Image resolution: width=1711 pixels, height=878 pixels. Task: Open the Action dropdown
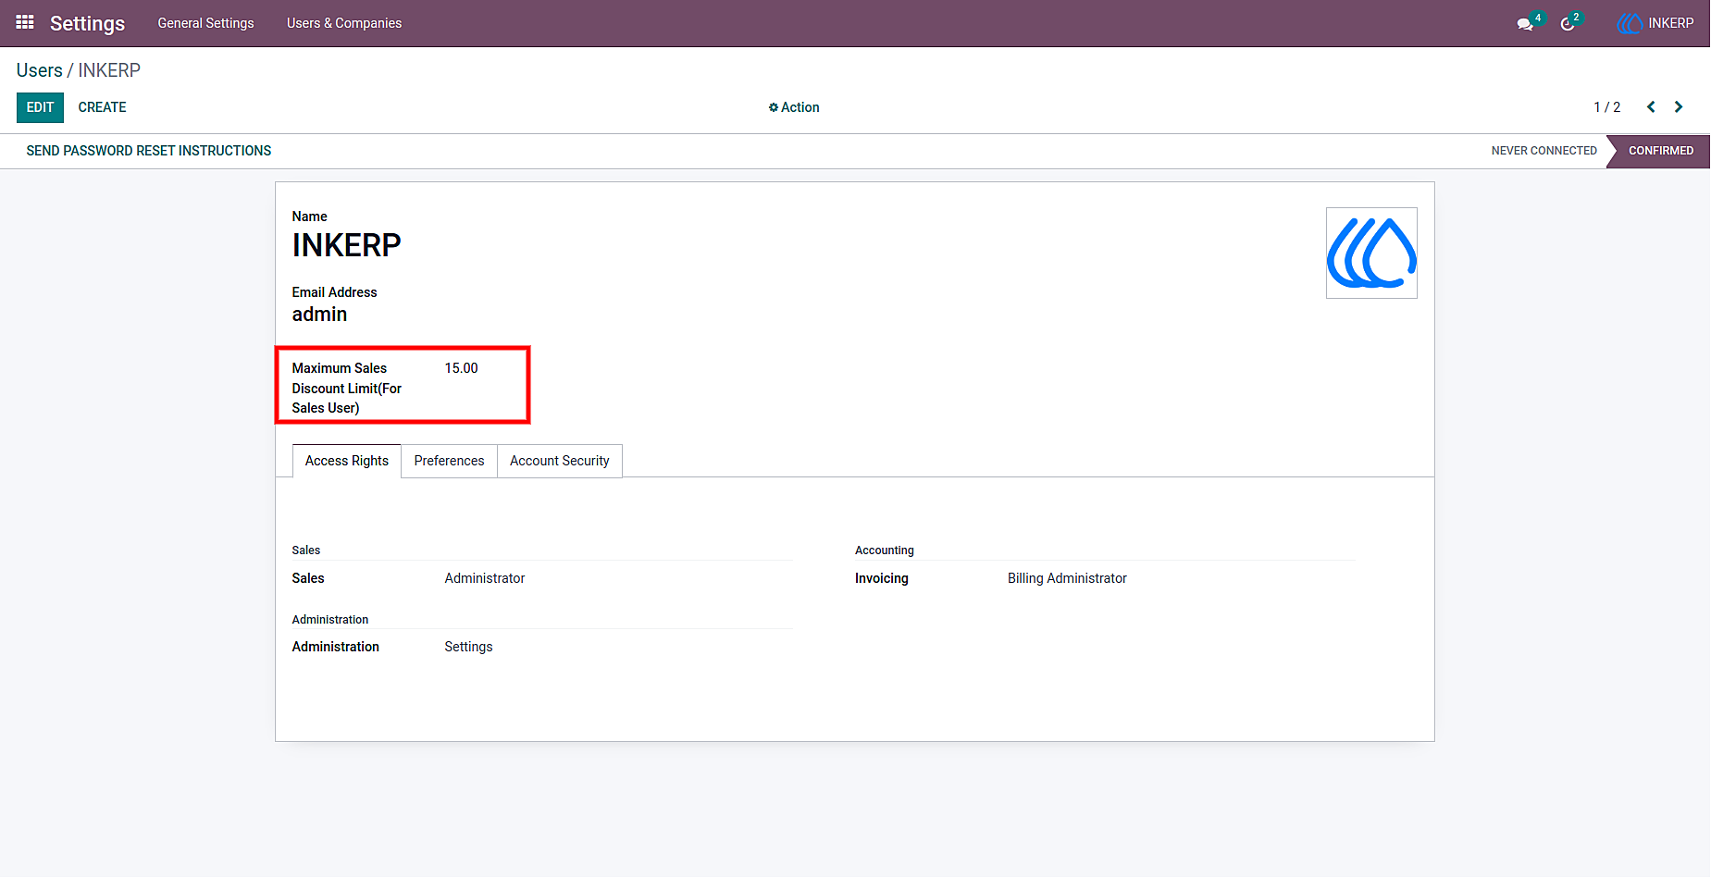794,107
